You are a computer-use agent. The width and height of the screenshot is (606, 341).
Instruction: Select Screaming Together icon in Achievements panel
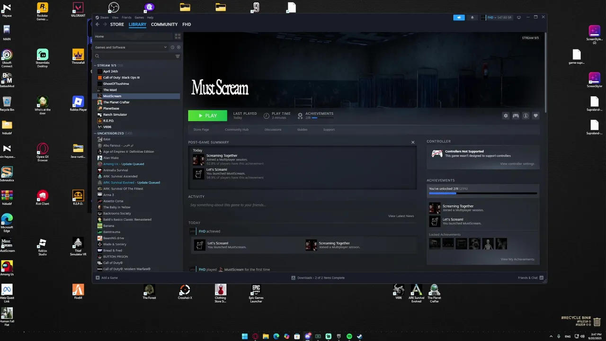[x=435, y=208]
